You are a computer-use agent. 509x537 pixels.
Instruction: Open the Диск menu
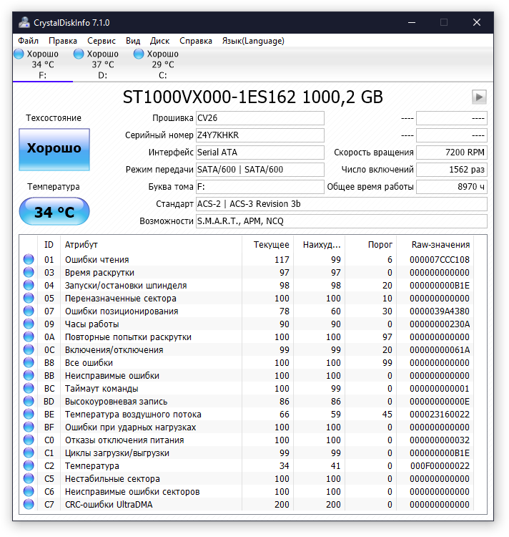[x=159, y=41]
